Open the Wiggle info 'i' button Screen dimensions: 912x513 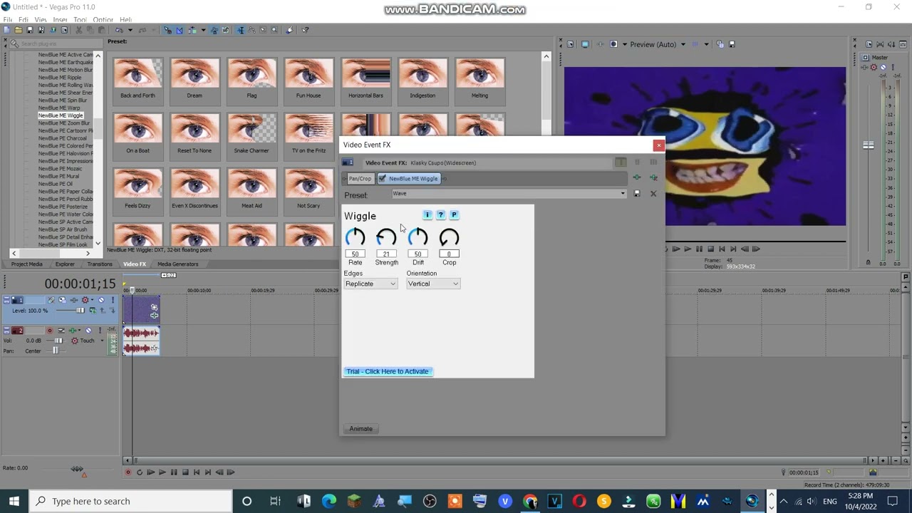427,214
